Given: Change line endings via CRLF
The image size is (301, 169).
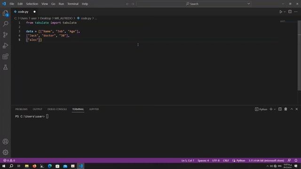Looking at the screenshot, I should click(226, 161).
